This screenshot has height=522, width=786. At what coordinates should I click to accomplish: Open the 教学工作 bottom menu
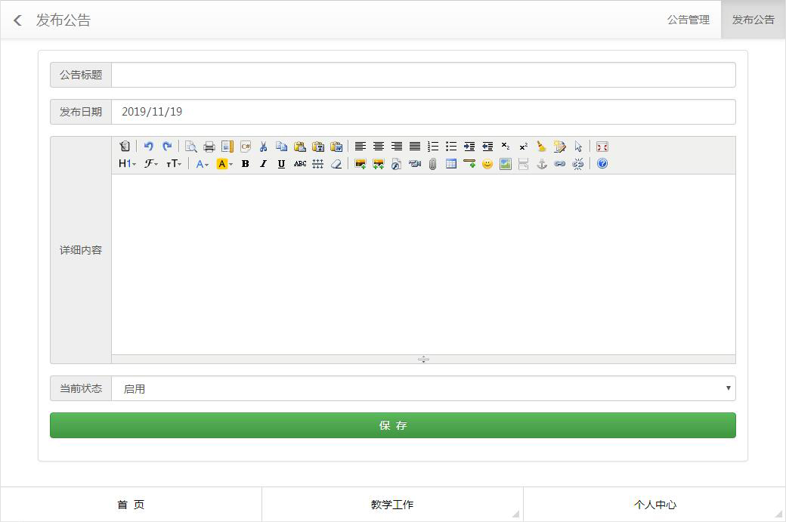point(392,505)
